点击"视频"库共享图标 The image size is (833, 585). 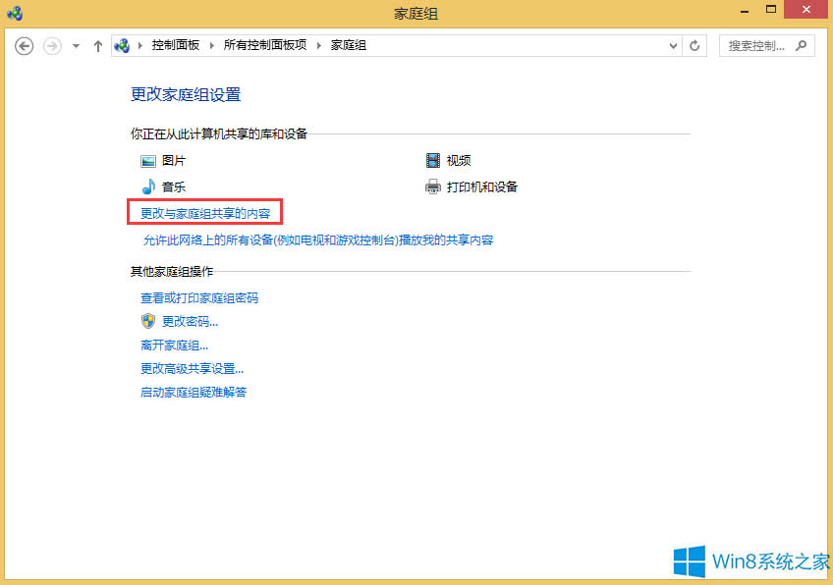click(432, 160)
